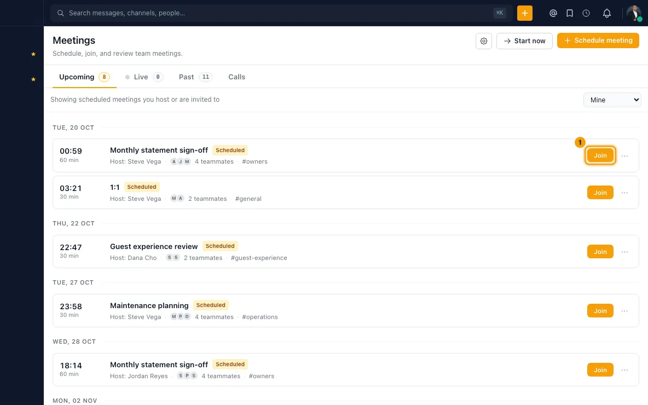648x405 pixels.
Task: Click the 03:21 time label
Action: (71, 188)
